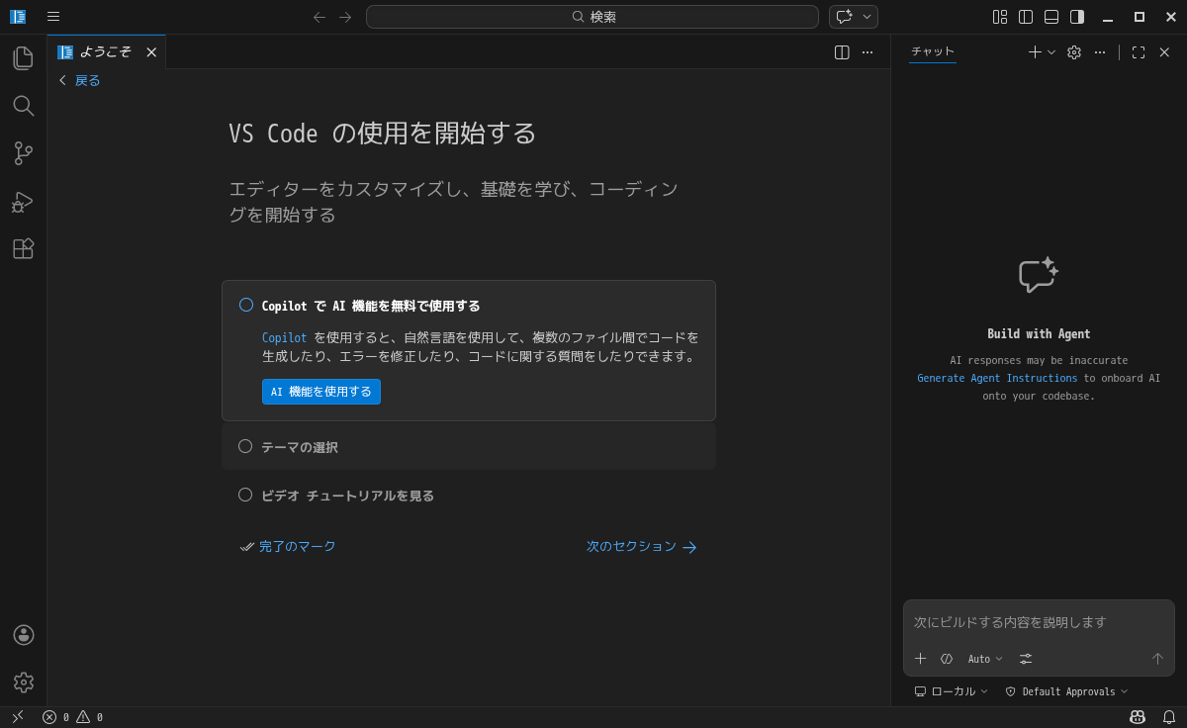Open Customize Layout icon
The width and height of the screenshot is (1187, 728).
pos(1000,17)
